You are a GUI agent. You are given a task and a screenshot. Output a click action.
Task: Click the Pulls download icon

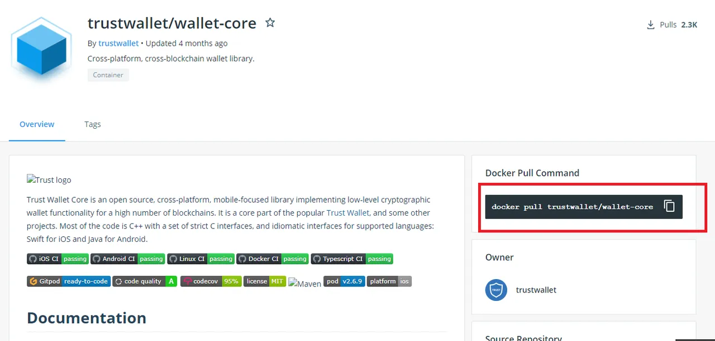point(650,25)
